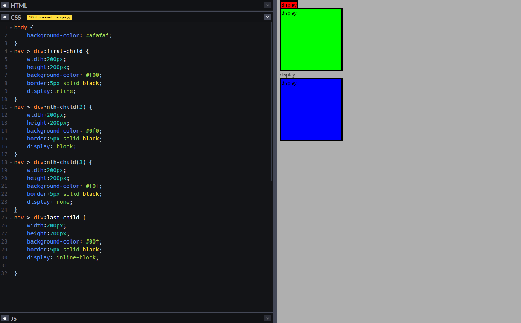Fold the div:last-child rule arrow

(11, 218)
